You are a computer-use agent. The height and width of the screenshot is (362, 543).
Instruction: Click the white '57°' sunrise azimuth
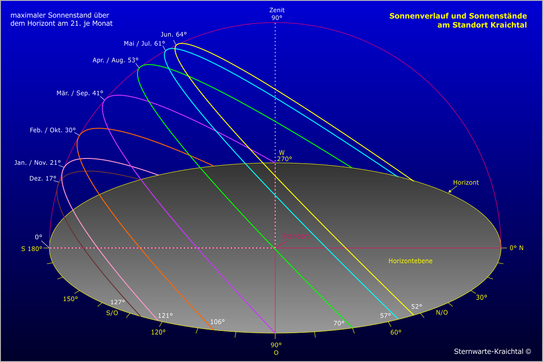(x=385, y=316)
